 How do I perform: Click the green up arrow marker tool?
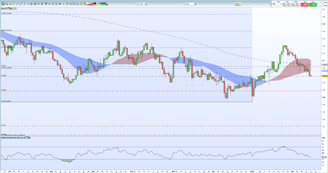coord(63,4)
